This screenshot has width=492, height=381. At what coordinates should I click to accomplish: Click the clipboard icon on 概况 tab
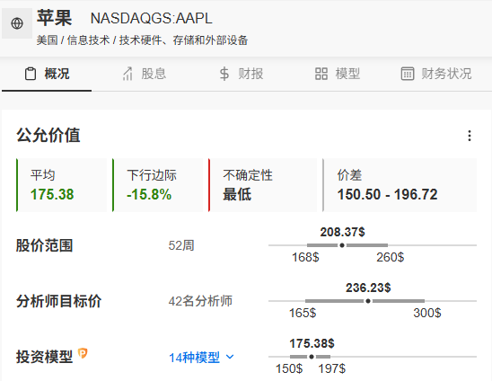31,74
